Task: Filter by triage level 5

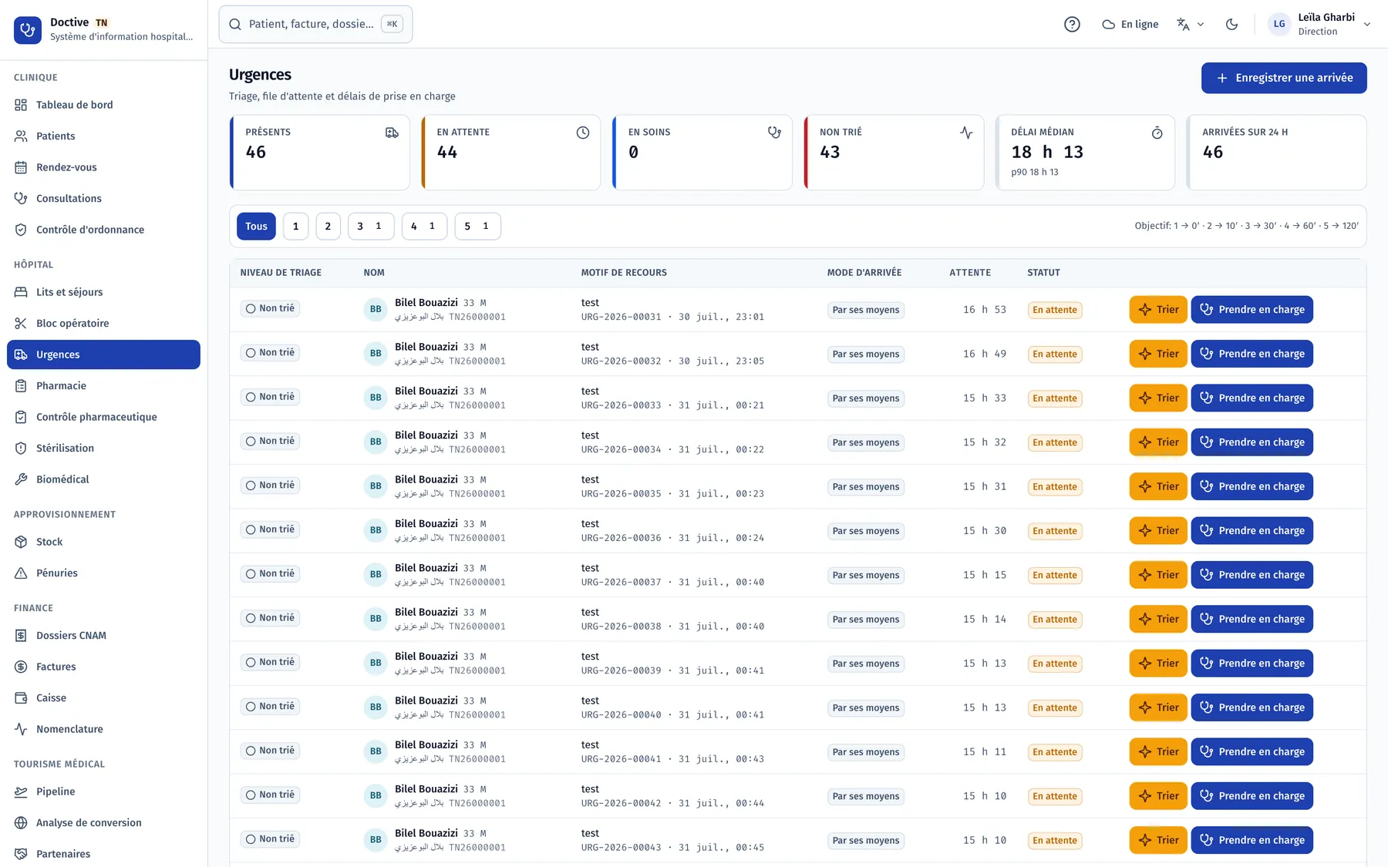Action: point(477,227)
